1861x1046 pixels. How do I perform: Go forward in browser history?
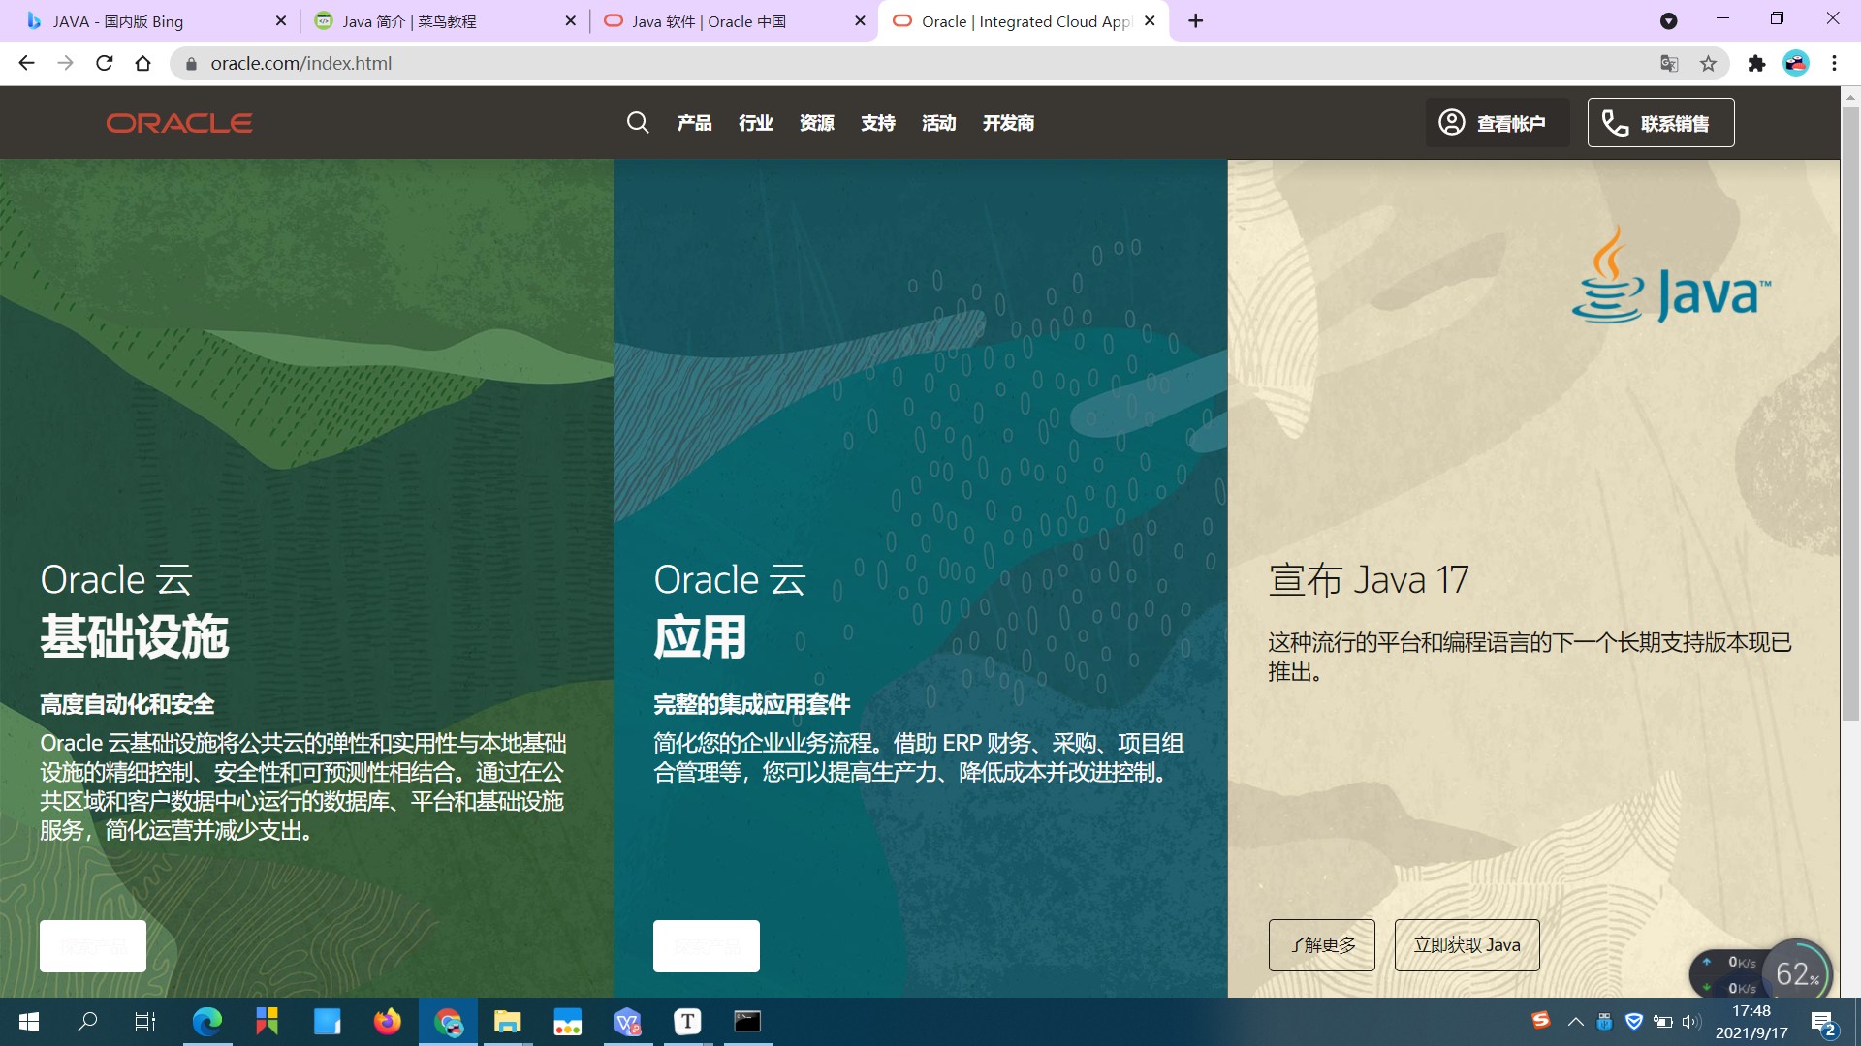click(65, 63)
